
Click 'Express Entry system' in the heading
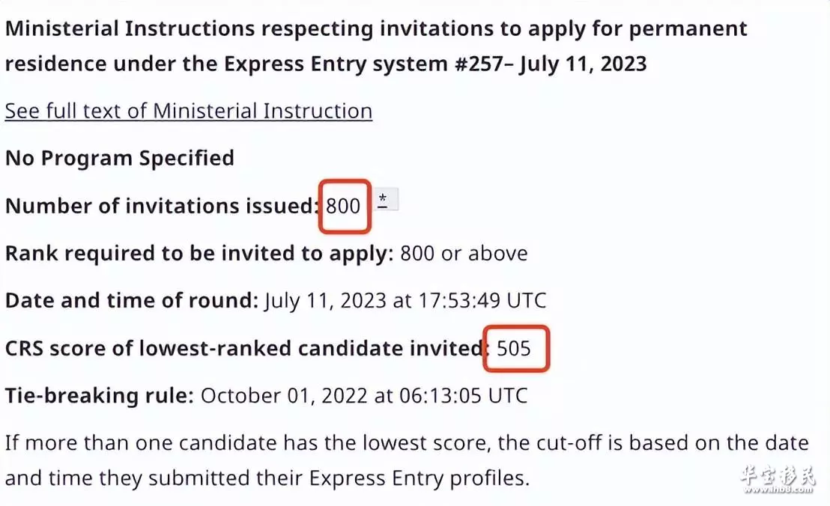pyautogui.click(x=336, y=64)
